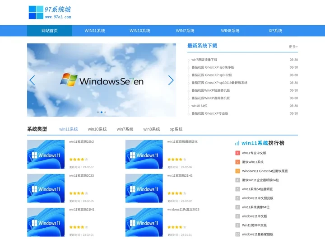
Task: Open 番茄花园 Ghost XP sp32019最新版系统 link
Action: [219, 83]
